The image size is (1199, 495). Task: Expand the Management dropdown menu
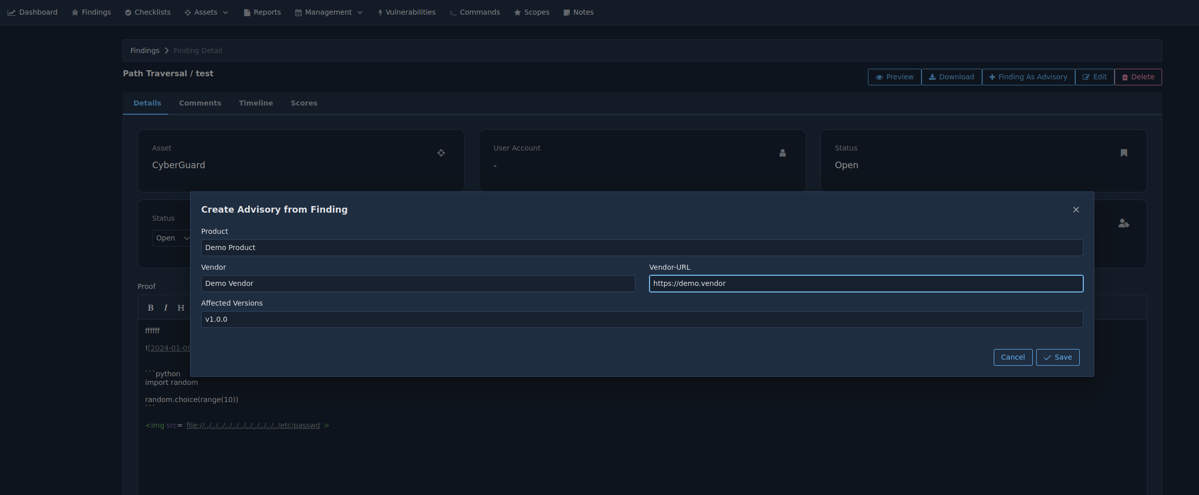coord(329,12)
